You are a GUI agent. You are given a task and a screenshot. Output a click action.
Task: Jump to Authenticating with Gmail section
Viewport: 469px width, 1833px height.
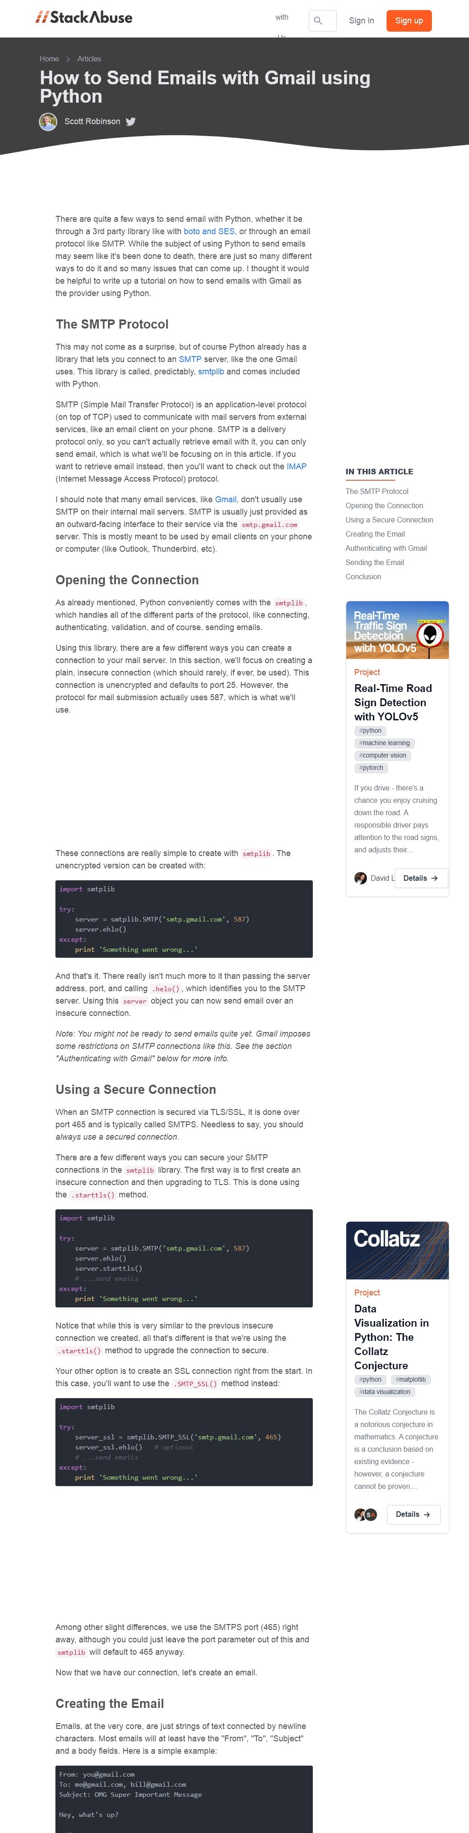pyautogui.click(x=386, y=548)
